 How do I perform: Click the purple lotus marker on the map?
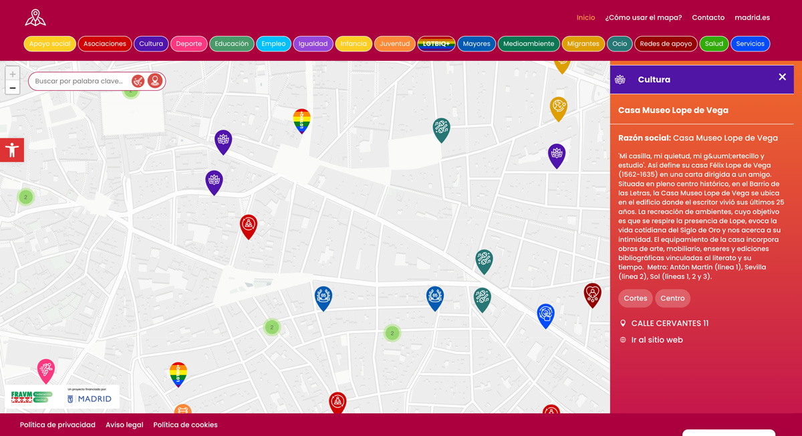pos(223,142)
